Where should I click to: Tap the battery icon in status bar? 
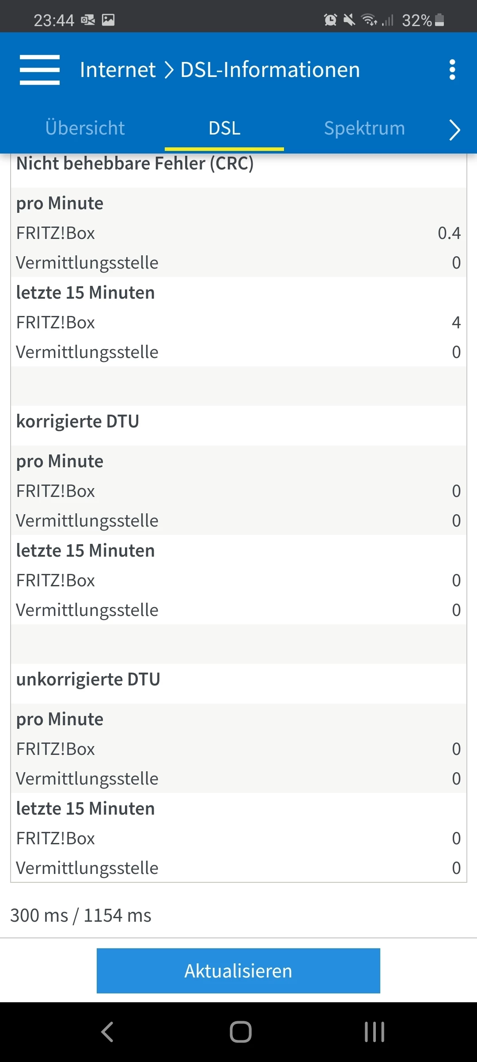tap(439, 20)
